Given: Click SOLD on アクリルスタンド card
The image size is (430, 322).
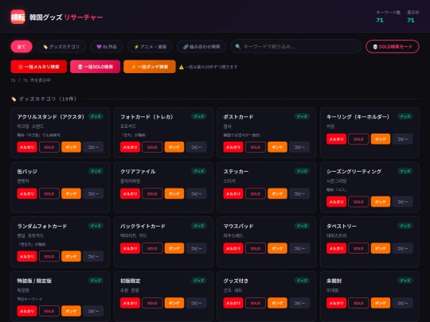Looking at the screenshot, I should click(49, 147).
